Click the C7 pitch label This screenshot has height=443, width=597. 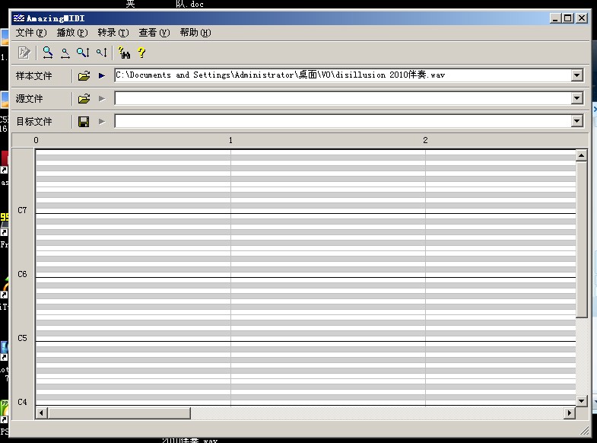pyautogui.click(x=23, y=210)
